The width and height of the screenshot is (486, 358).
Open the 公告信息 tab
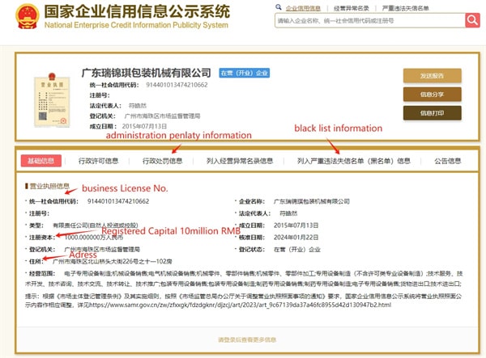(x=448, y=161)
